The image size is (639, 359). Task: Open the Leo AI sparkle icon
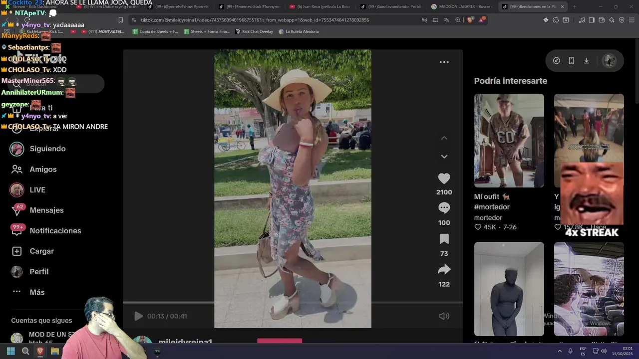click(x=612, y=20)
